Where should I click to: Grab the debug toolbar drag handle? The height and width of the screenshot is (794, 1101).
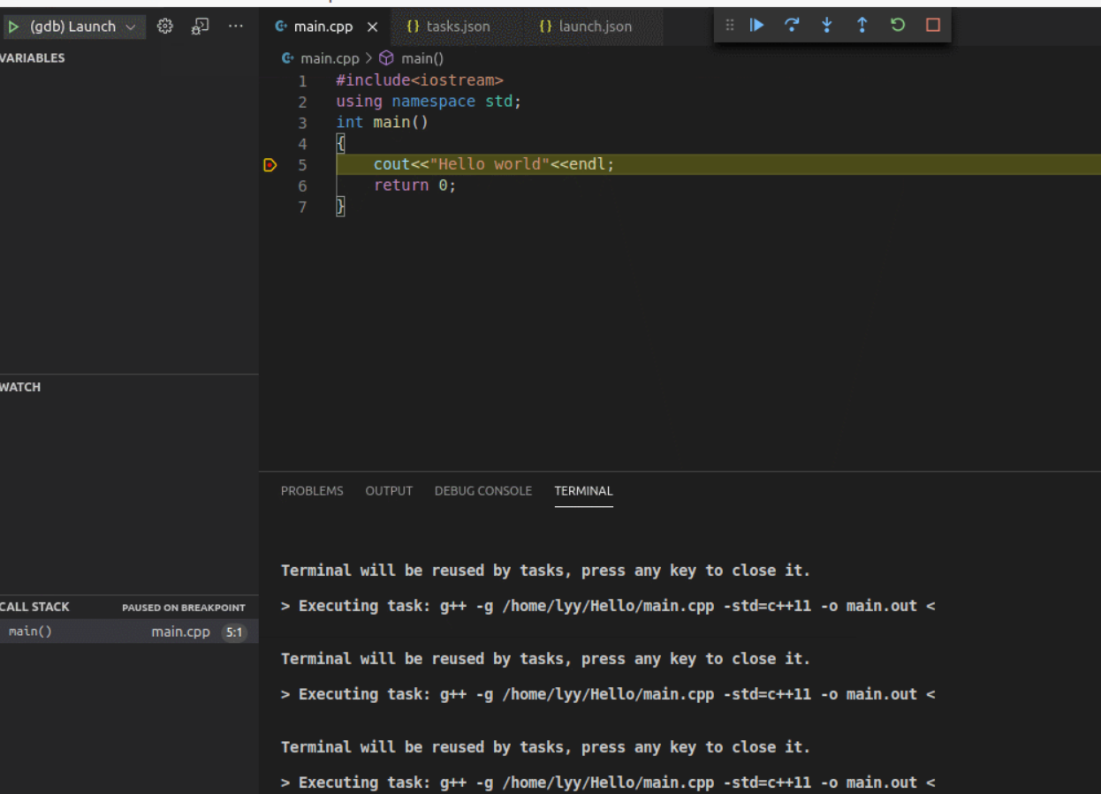coord(730,26)
